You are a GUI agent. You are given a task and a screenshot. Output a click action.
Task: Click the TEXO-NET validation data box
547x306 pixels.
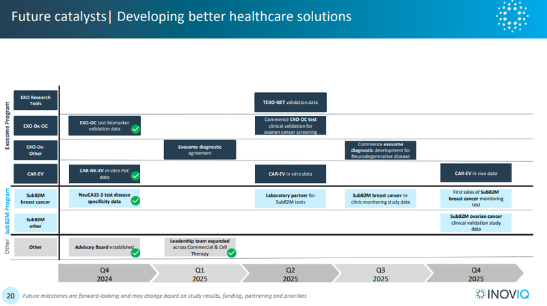(x=291, y=102)
